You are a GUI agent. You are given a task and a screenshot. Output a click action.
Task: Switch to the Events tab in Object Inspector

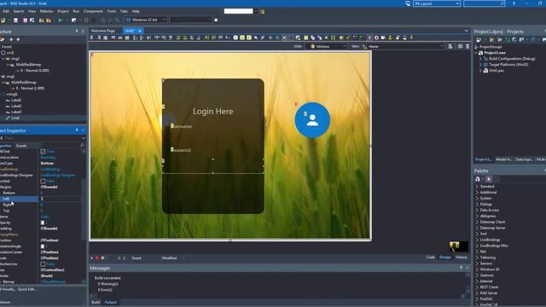(x=21, y=146)
